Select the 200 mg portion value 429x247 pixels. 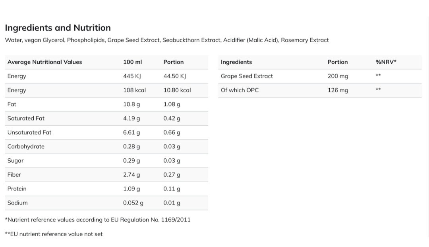pyautogui.click(x=338, y=76)
